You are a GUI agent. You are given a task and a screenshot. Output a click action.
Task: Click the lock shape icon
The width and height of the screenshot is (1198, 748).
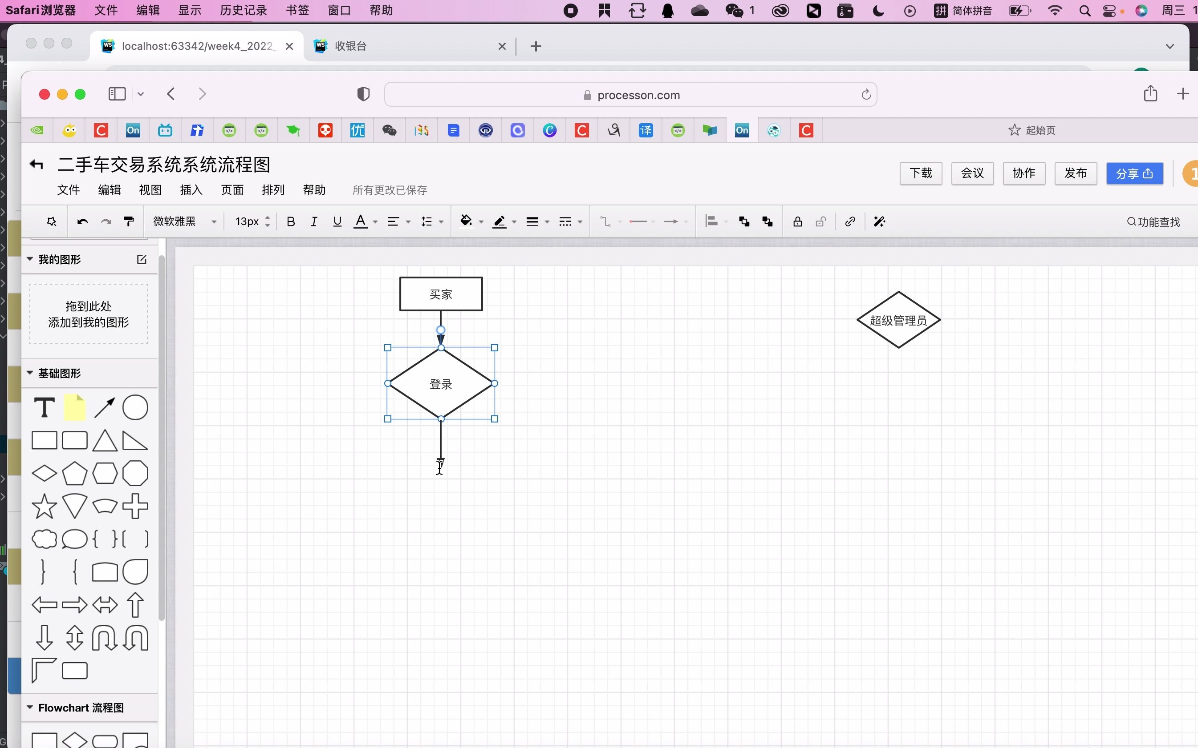click(x=797, y=221)
